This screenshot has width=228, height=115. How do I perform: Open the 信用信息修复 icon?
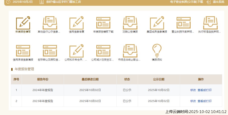[77, 23]
